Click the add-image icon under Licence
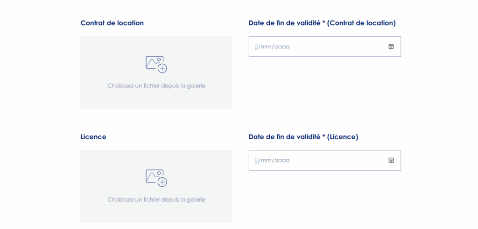 pyautogui.click(x=156, y=178)
